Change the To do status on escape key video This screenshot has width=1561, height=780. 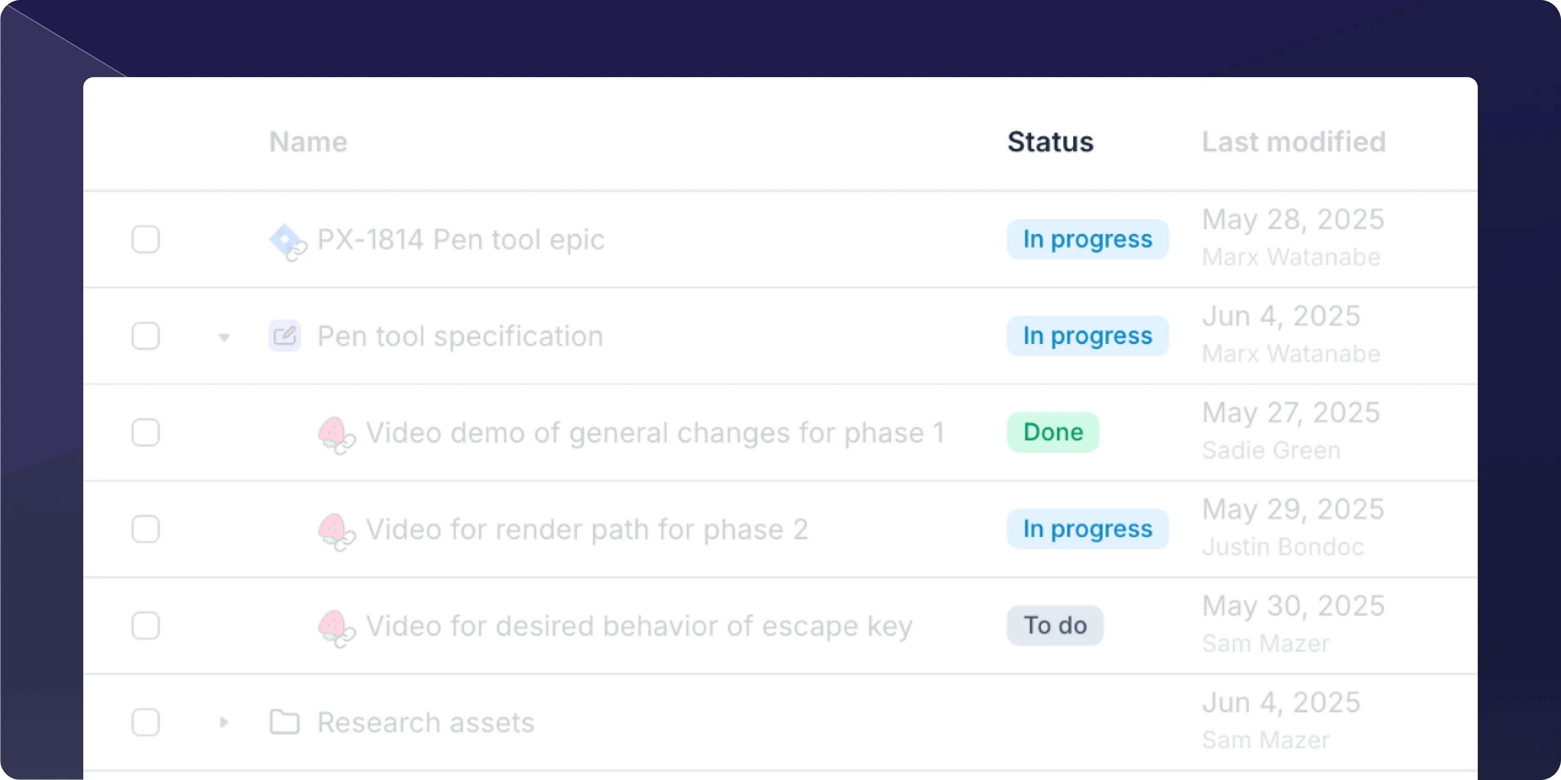pyautogui.click(x=1055, y=626)
